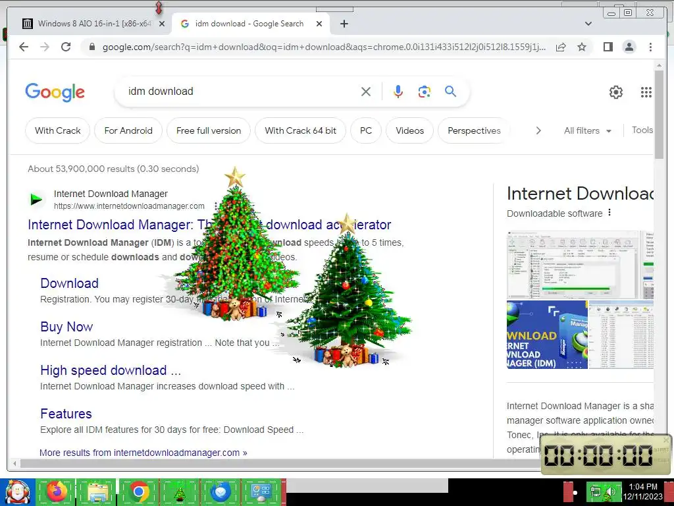674x506 pixels.
Task: Click the About 53,900,000 results text
Action: click(x=113, y=169)
